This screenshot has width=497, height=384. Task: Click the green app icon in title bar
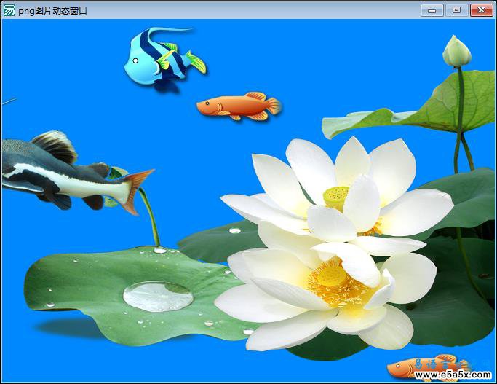(9, 10)
